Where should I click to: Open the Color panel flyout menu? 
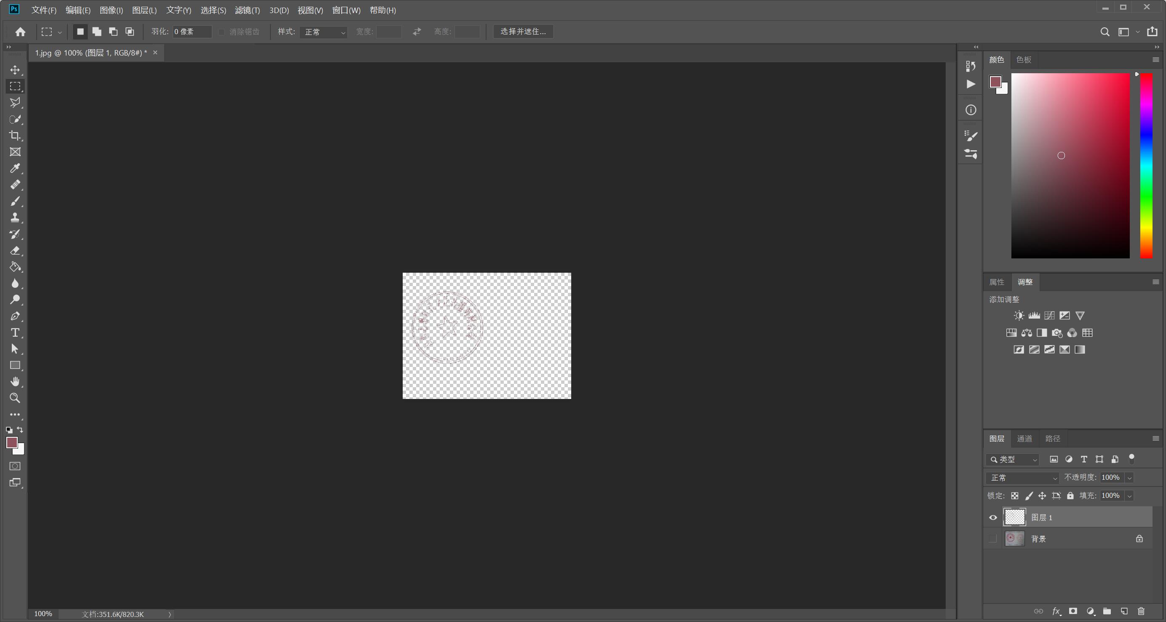(1155, 60)
